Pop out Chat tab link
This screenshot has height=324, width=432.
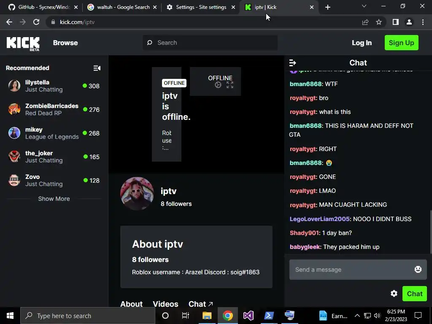click(x=200, y=304)
